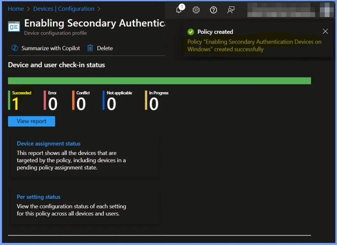337x245 pixels.
Task: Click the green Policy created checkmark icon
Action: coord(191,32)
